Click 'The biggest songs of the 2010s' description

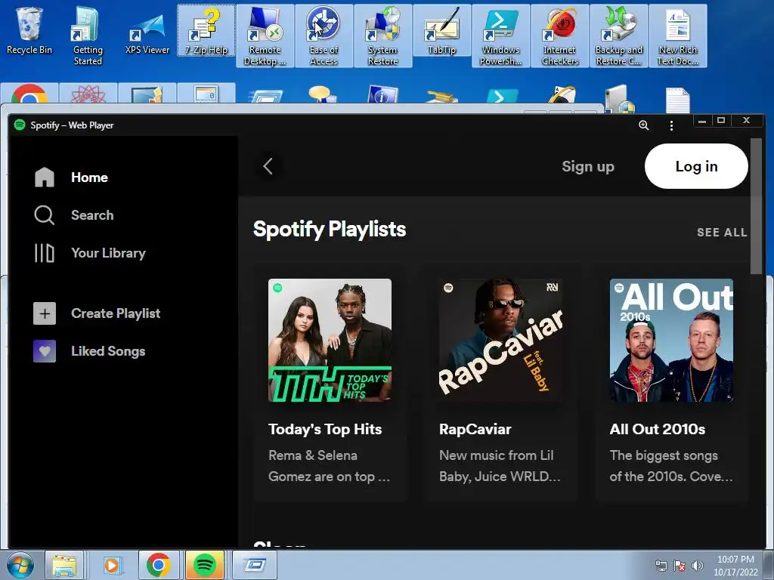pos(671,465)
